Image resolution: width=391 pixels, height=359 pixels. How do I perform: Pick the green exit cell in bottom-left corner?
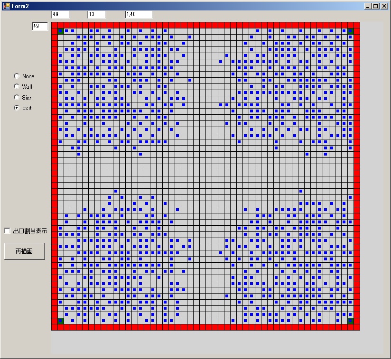[x=61, y=321]
